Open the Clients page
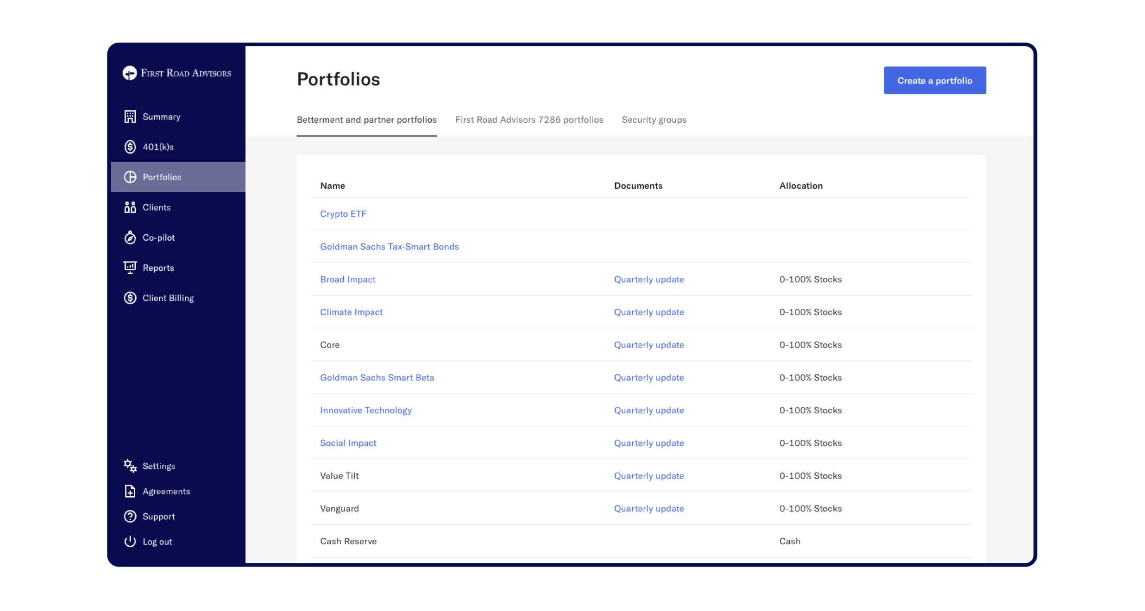Image resolution: width=1145 pixels, height=611 pixels. [x=157, y=207]
